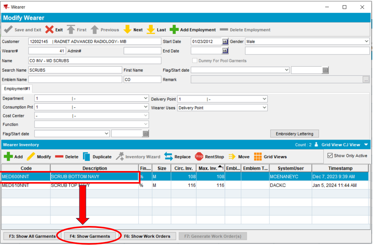This screenshot has width=373, height=247.
Task: Delete the selected inventory item
Action: coord(59,157)
